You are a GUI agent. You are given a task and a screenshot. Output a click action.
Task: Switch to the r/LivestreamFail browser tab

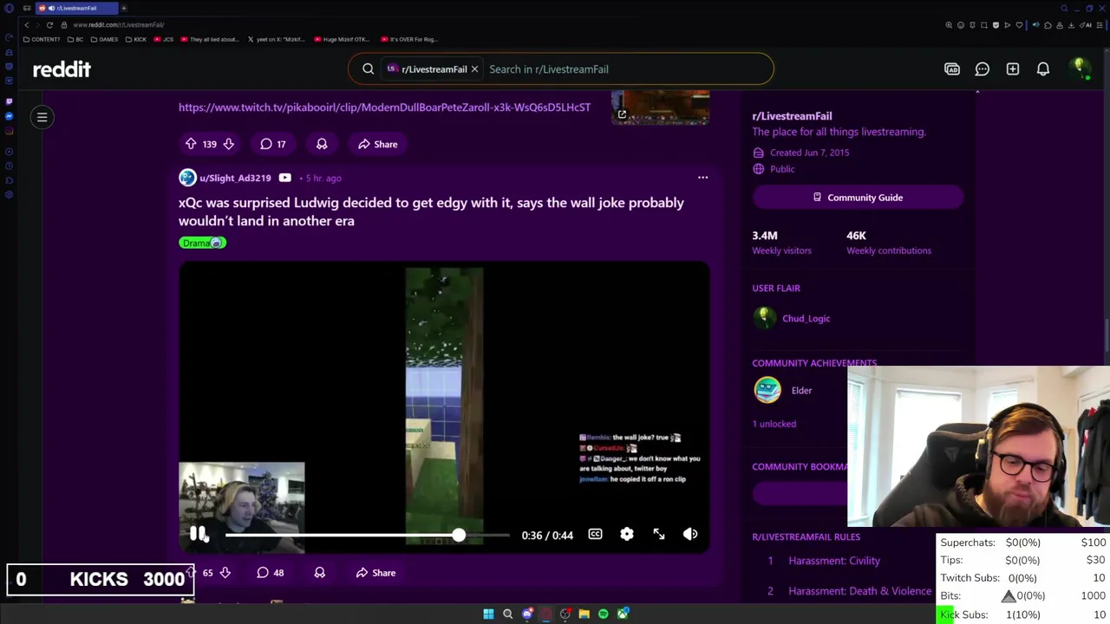76,8
